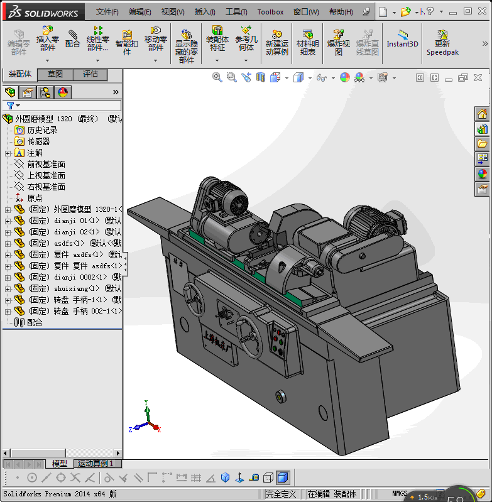Open FeatureManager design tree tab icon
492x502 pixels.
click(10, 92)
